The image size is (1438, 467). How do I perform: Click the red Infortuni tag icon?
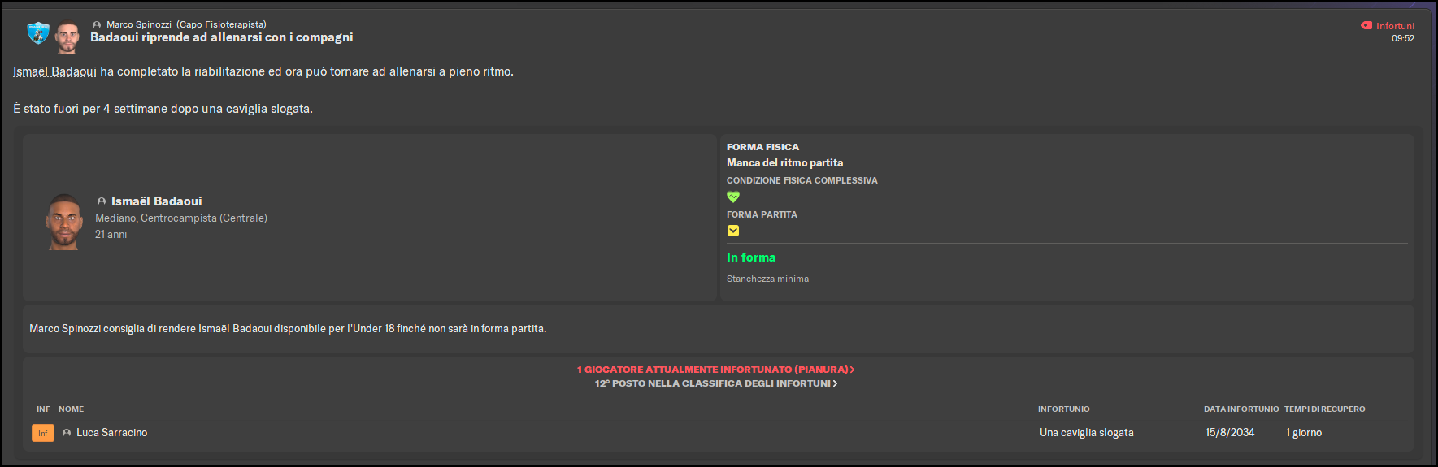tap(1366, 25)
